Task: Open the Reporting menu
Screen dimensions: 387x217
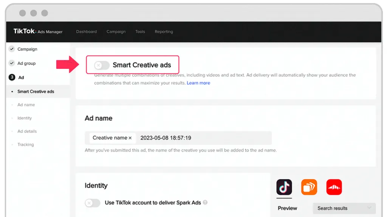Action: tap(164, 32)
